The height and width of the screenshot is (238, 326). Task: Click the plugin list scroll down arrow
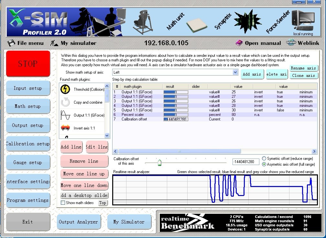(107, 135)
